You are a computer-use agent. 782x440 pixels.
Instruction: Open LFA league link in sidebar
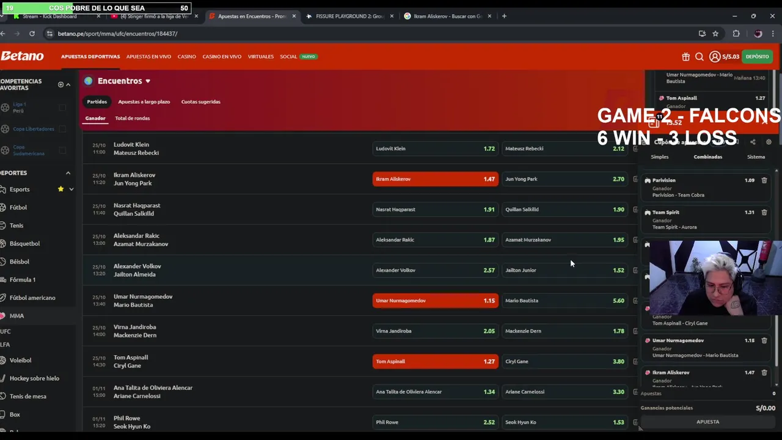pyautogui.click(x=5, y=345)
